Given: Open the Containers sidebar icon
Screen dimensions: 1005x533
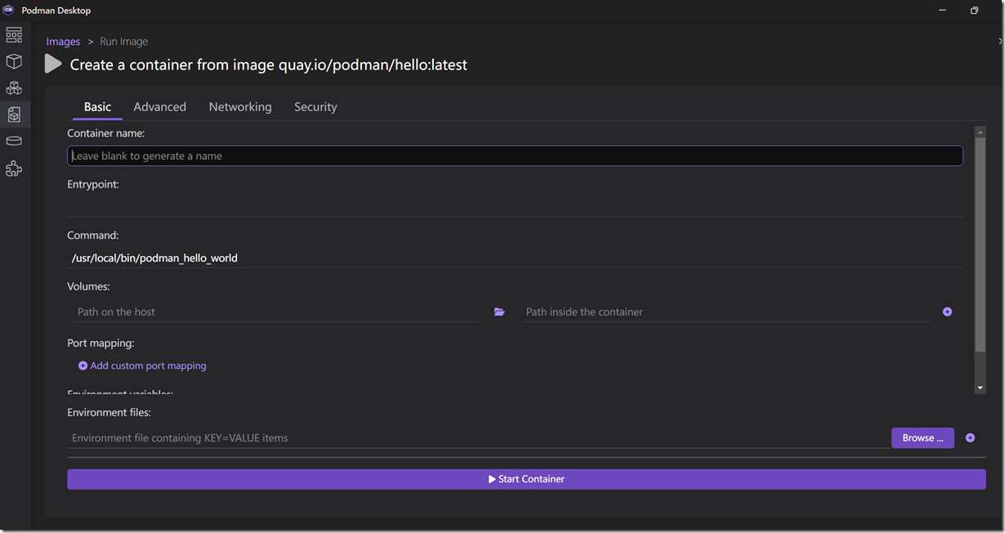Looking at the screenshot, I should [x=14, y=61].
